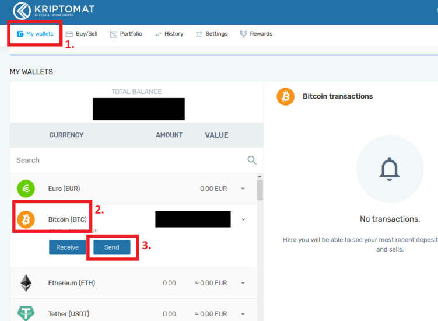The width and height of the screenshot is (438, 321).
Task: Click the ≈ 0.00 EUR value in Tether row
Action: [x=211, y=314]
